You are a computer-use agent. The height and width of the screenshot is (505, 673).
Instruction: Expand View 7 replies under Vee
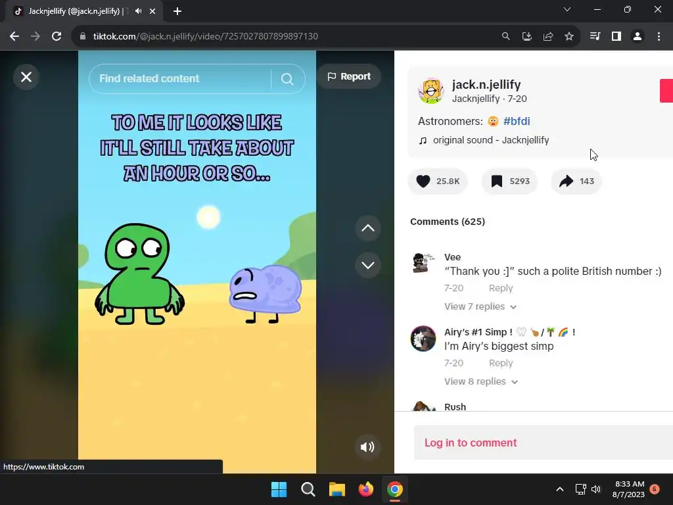480,306
